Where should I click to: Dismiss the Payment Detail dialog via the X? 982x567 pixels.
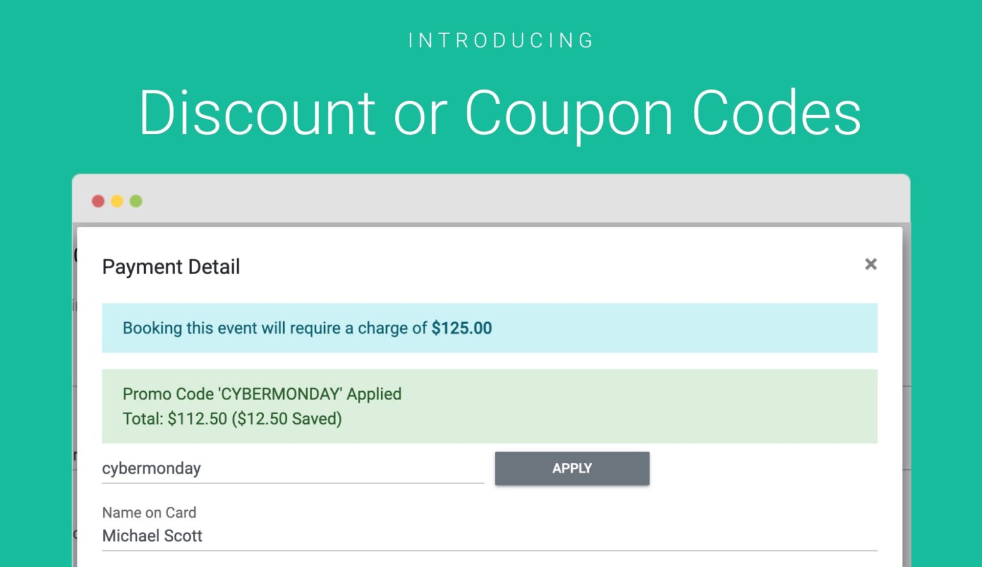(x=871, y=264)
